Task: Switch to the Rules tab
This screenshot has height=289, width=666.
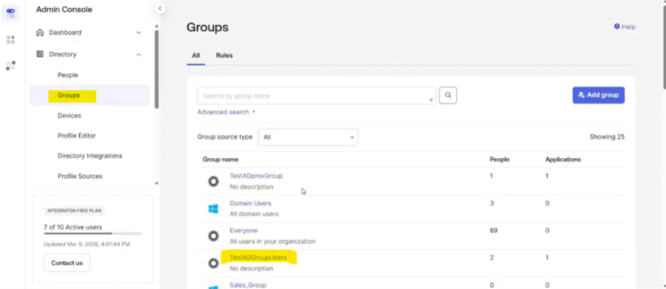Action: (x=224, y=55)
